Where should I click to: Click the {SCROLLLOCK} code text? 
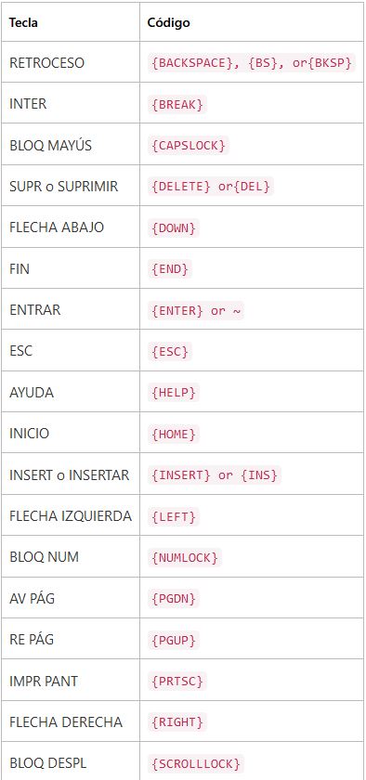point(196,763)
